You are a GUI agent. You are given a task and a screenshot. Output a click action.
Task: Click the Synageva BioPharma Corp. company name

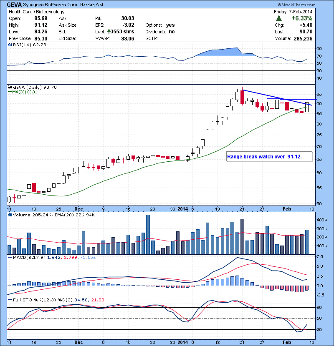coord(51,5)
